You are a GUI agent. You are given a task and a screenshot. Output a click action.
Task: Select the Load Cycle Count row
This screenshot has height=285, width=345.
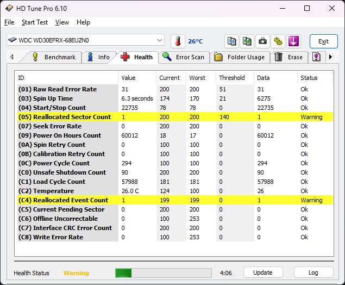pyautogui.click(x=175, y=182)
